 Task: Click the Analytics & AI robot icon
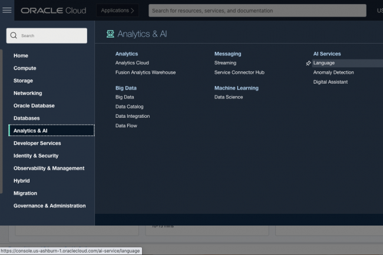coord(110,34)
